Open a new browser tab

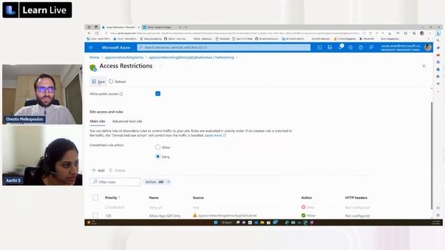pos(186,27)
